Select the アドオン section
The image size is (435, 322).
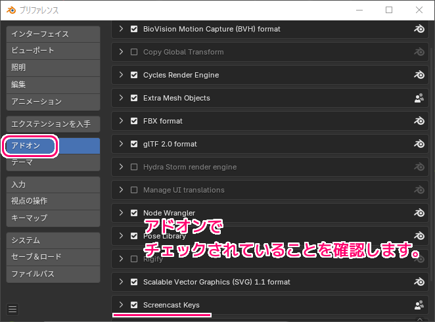(x=53, y=146)
